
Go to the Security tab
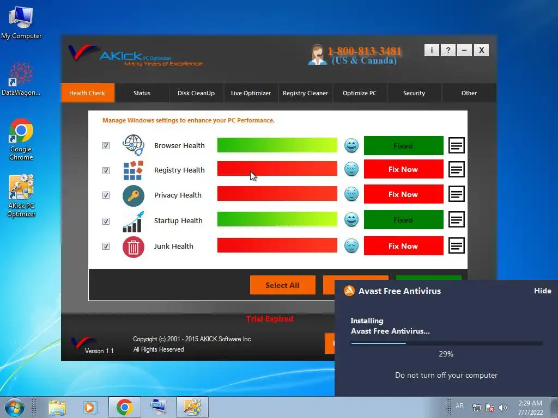[414, 93]
